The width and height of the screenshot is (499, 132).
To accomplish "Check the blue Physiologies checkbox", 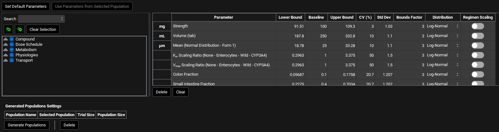I will (x=12, y=55).
